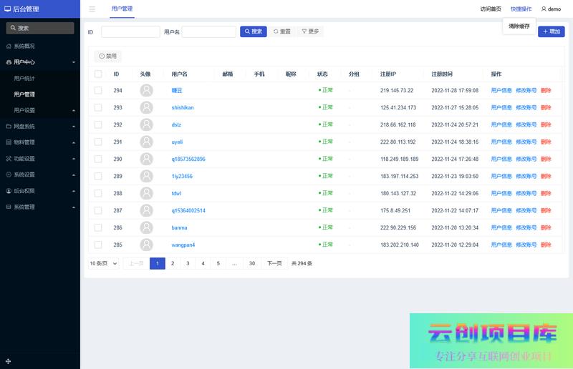Click into the 用户名 filter field

point(208,31)
